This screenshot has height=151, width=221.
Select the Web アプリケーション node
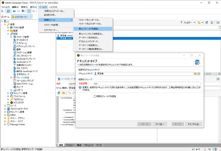23,84
